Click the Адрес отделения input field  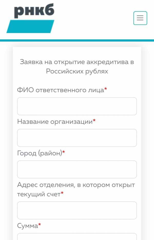click(x=77, y=210)
